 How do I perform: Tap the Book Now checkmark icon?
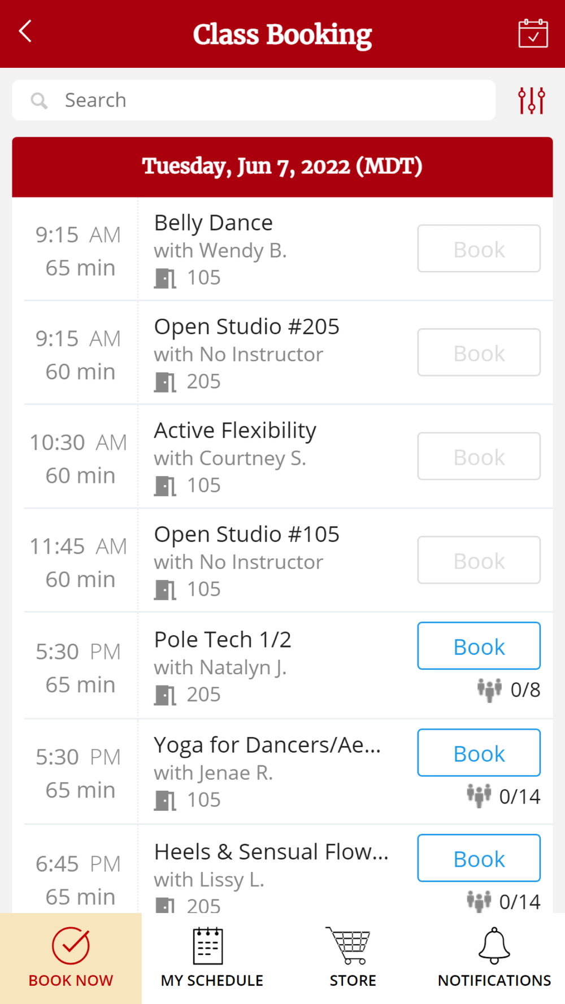point(71,945)
